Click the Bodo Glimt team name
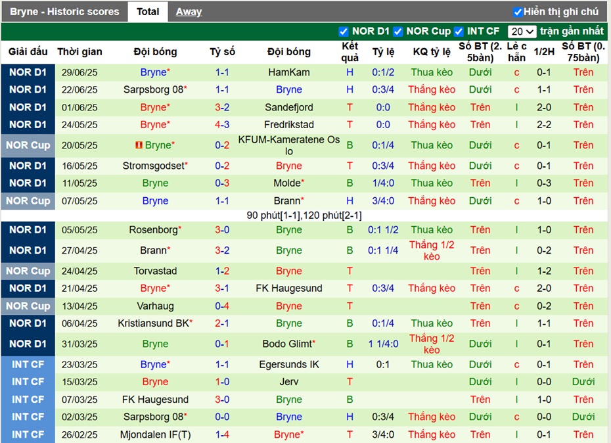Viewport: 611px width, 443px height. click(288, 344)
